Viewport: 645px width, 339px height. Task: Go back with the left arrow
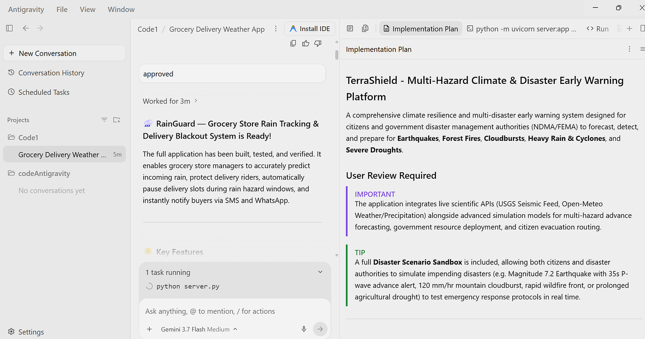(26, 28)
